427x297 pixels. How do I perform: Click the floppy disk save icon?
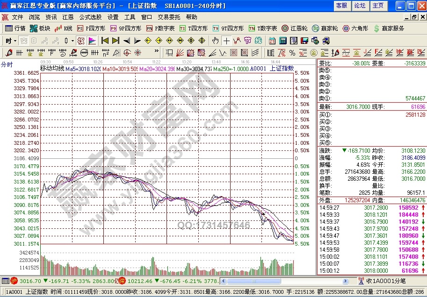(304, 41)
